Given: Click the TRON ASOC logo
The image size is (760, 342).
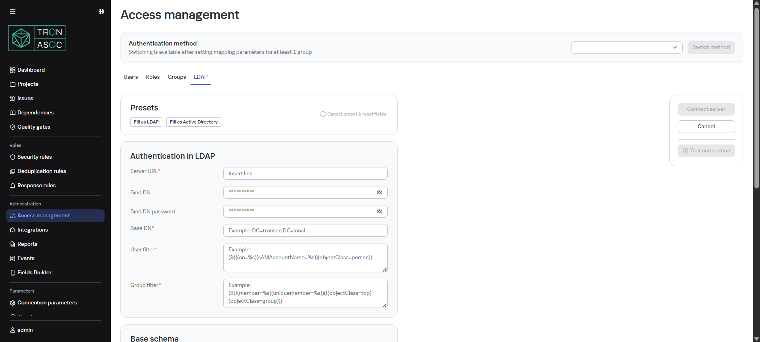Looking at the screenshot, I should tap(37, 38).
